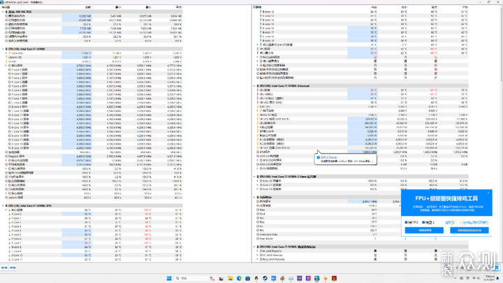Open File Explorer from the taskbar
Image resolution: width=503 pixels, height=283 pixels.
(x=231, y=278)
